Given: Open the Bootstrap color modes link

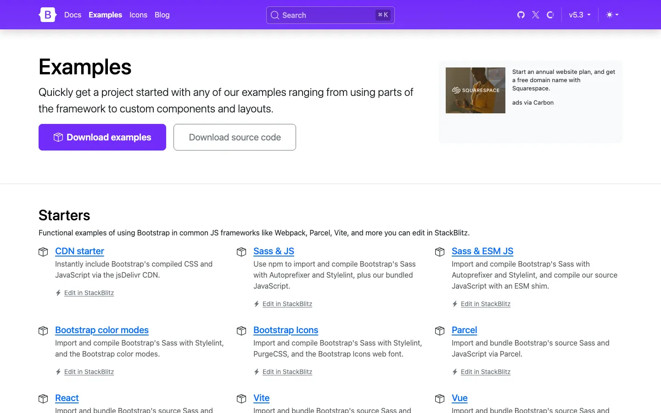Looking at the screenshot, I should click(102, 330).
